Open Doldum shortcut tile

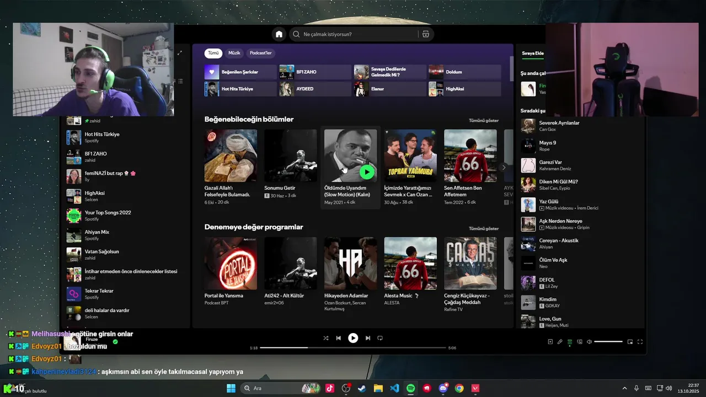click(465, 72)
